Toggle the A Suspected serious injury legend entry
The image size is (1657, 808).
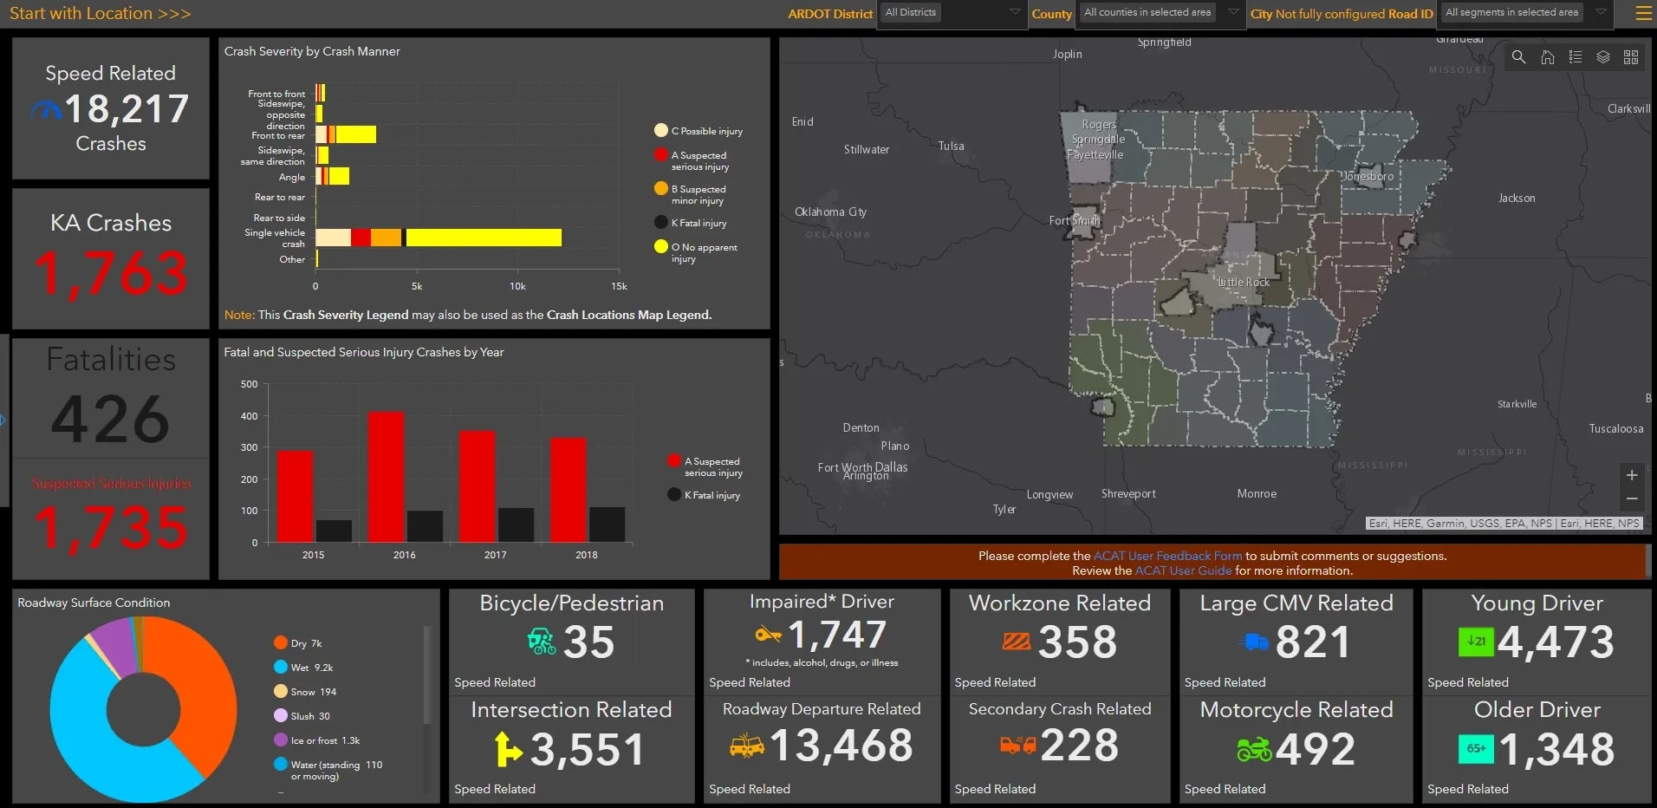tap(692, 160)
